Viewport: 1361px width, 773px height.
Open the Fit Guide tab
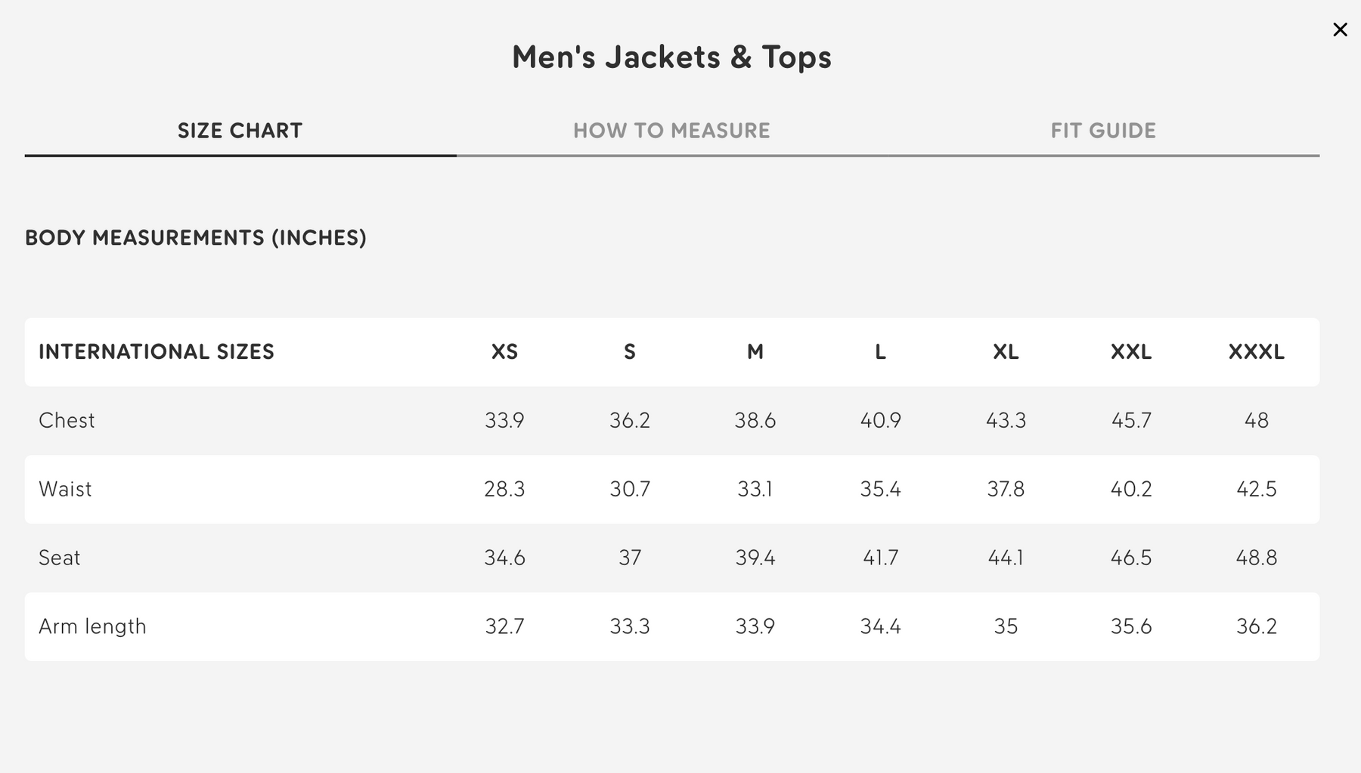click(x=1103, y=131)
